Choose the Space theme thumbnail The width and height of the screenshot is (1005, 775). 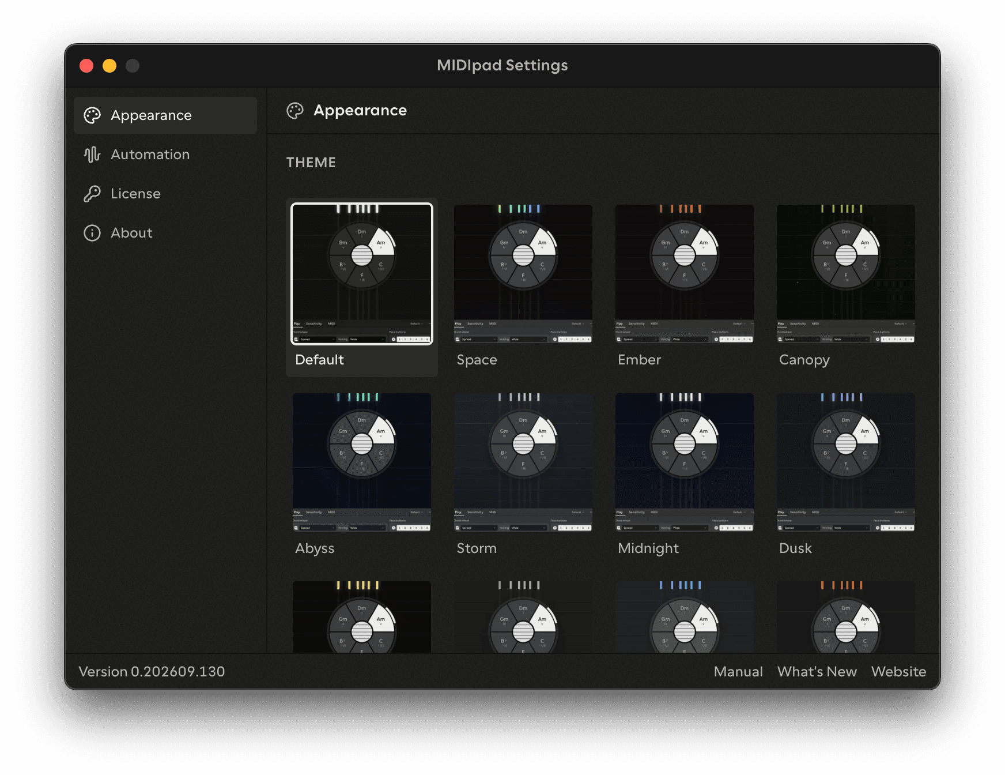coord(523,274)
